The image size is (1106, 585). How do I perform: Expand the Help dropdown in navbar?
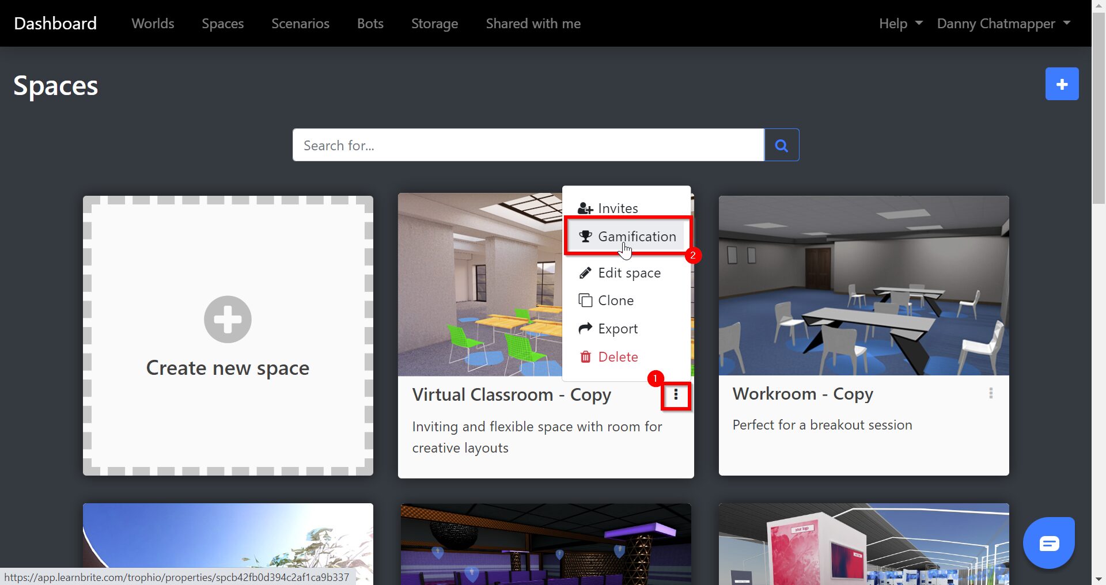tap(900, 24)
